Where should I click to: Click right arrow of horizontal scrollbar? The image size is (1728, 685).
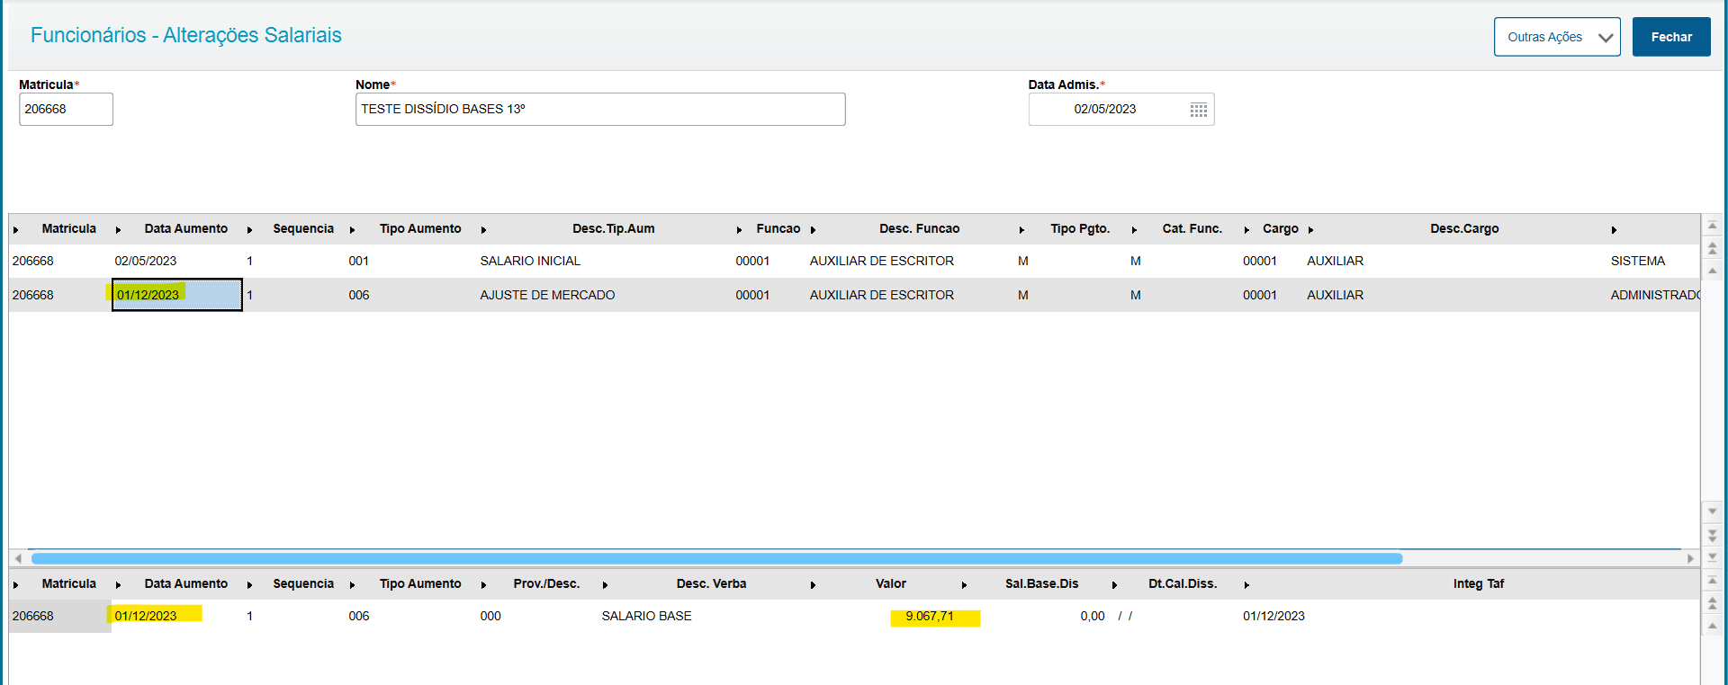pos(1690,558)
